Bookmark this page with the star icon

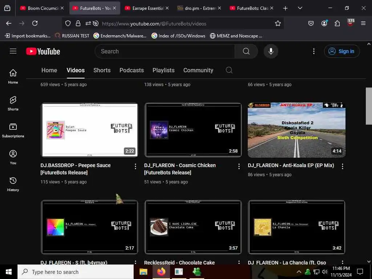[278, 24]
